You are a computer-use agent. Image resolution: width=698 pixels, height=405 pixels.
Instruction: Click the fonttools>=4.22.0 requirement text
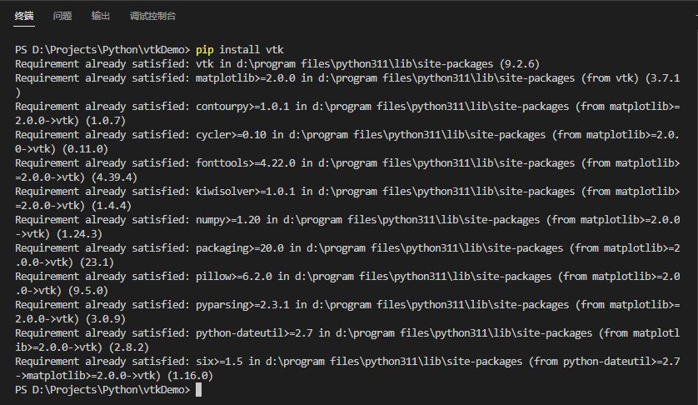pyautogui.click(x=246, y=163)
